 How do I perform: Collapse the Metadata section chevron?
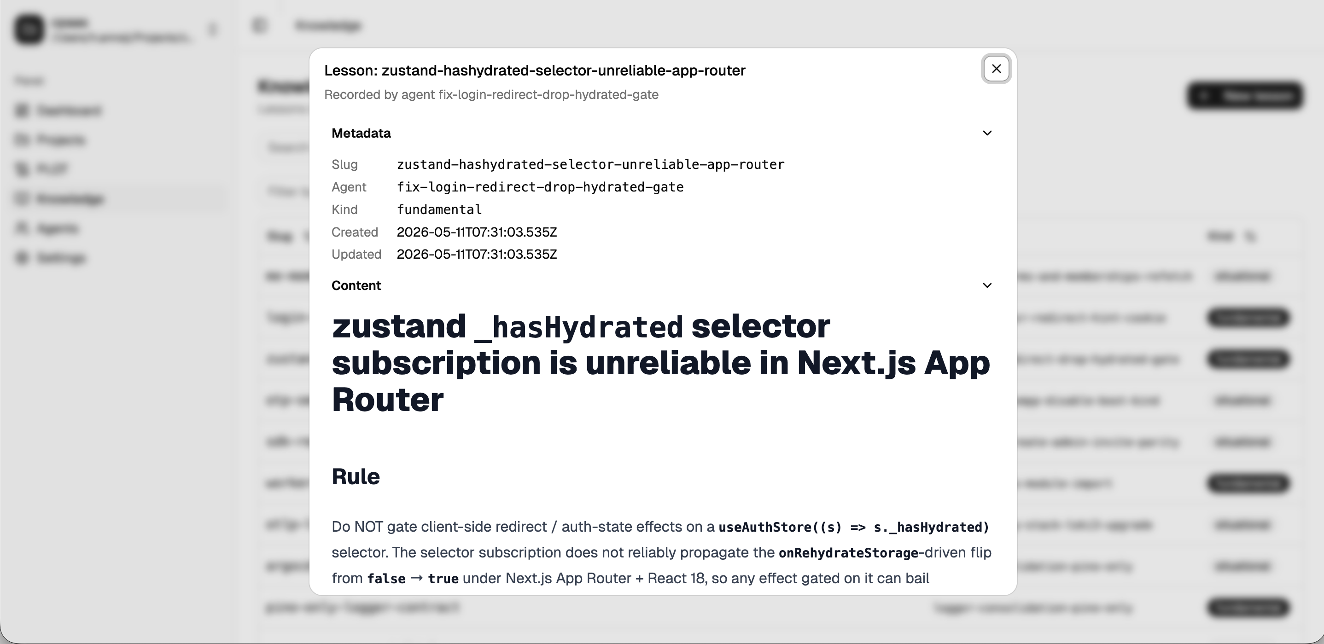[x=987, y=133]
